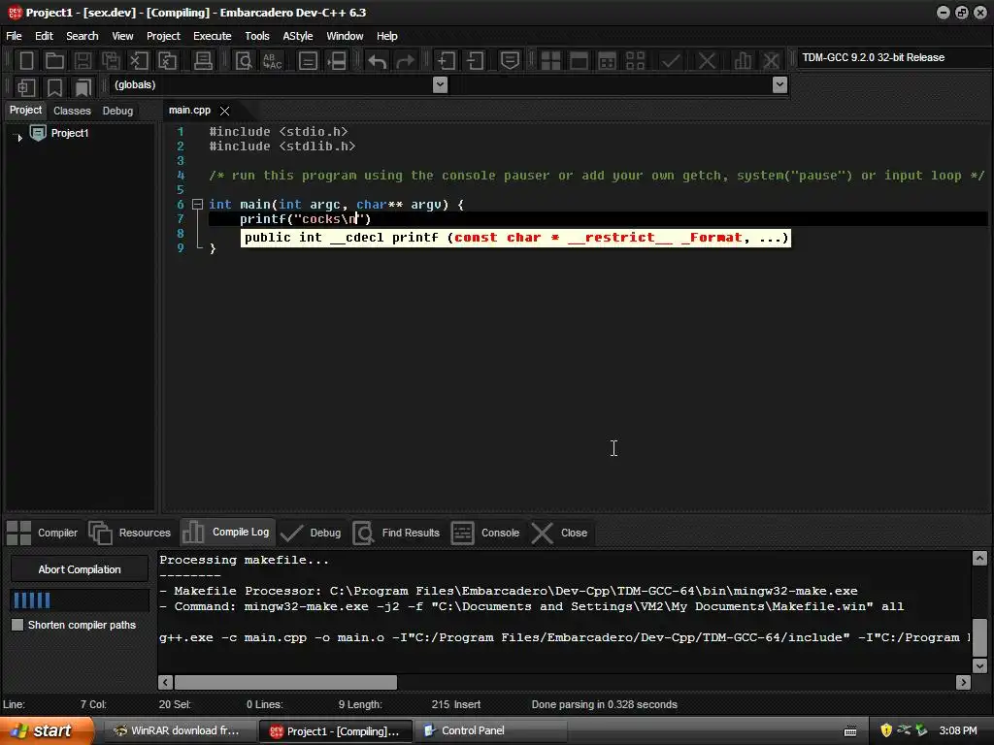Select the Compile Log bottom tab
Image resolution: width=994 pixels, height=745 pixels.
(227, 533)
